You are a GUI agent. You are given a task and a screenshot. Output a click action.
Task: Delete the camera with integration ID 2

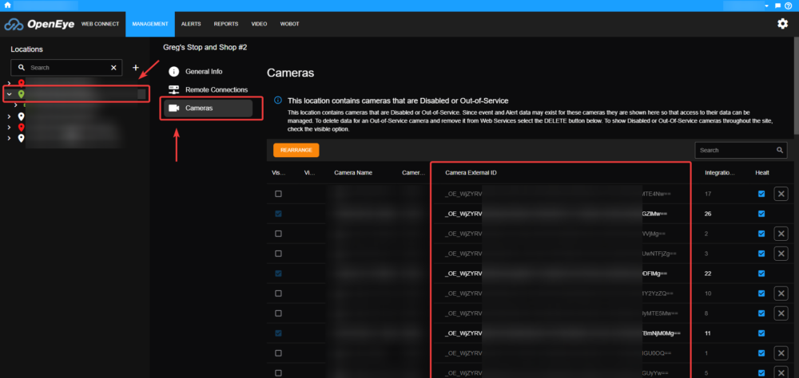click(781, 234)
